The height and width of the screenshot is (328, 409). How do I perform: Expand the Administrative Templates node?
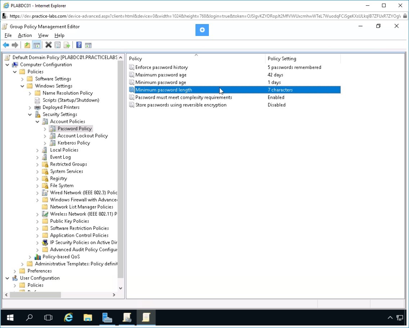click(22, 264)
